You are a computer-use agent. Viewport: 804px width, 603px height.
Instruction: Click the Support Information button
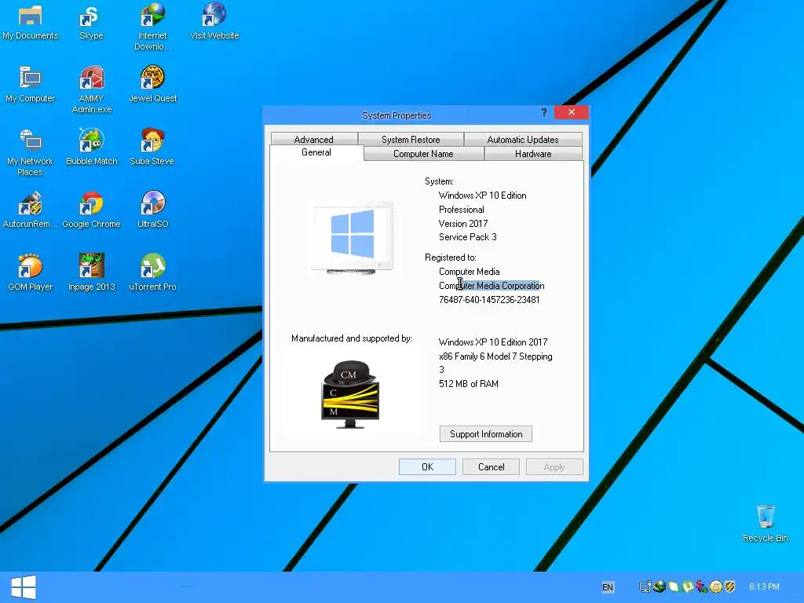click(x=485, y=433)
